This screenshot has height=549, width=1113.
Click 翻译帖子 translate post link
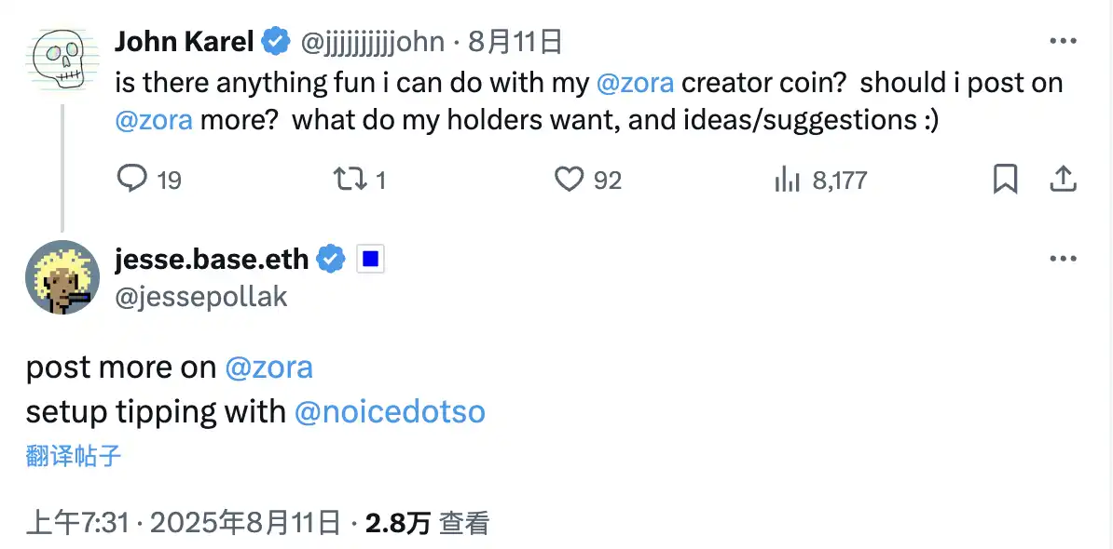(x=74, y=456)
